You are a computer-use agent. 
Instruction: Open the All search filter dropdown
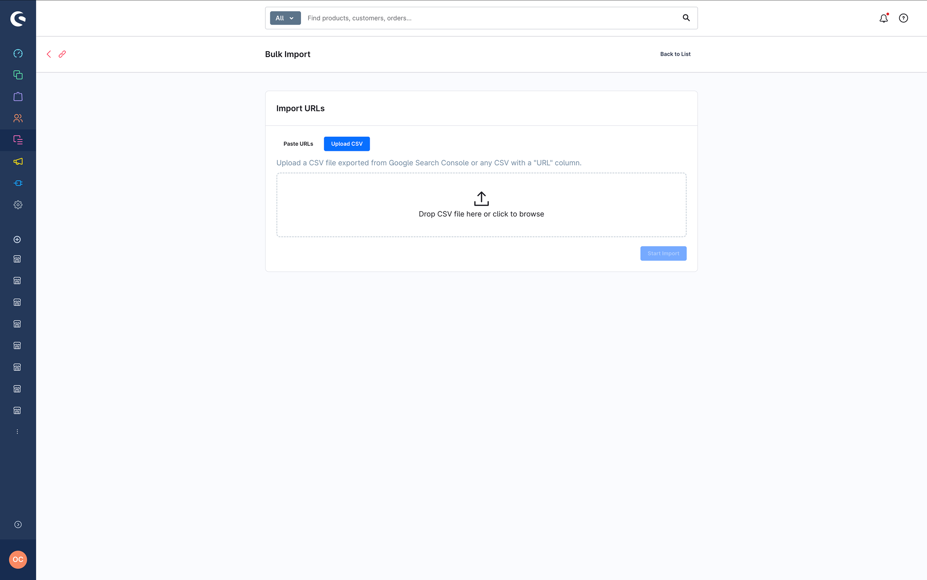(x=285, y=18)
